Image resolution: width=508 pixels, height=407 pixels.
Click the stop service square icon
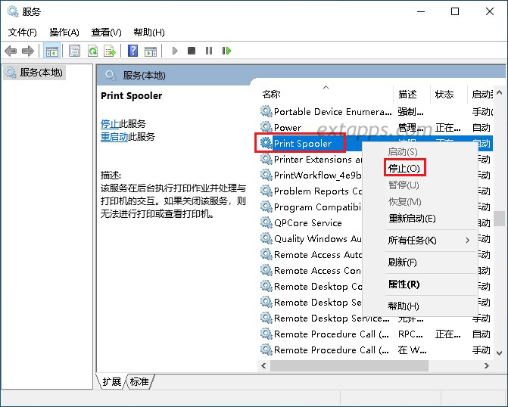[x=192, y=51]
